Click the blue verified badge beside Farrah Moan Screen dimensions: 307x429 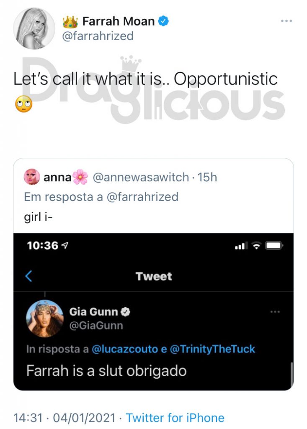coord(163,21)
